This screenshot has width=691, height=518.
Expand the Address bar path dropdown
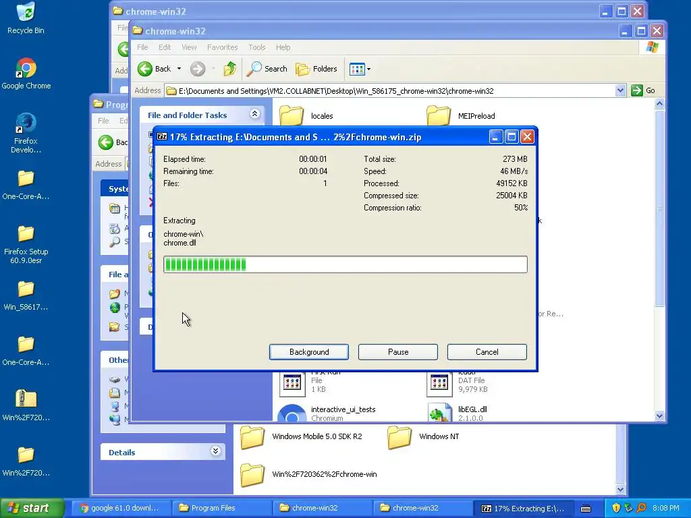click(x=620, y=91)
